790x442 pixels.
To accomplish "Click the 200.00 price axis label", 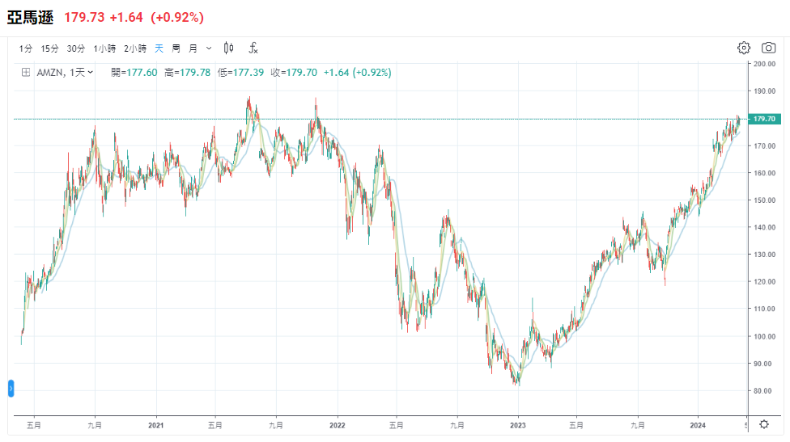I will click(764, 64).
